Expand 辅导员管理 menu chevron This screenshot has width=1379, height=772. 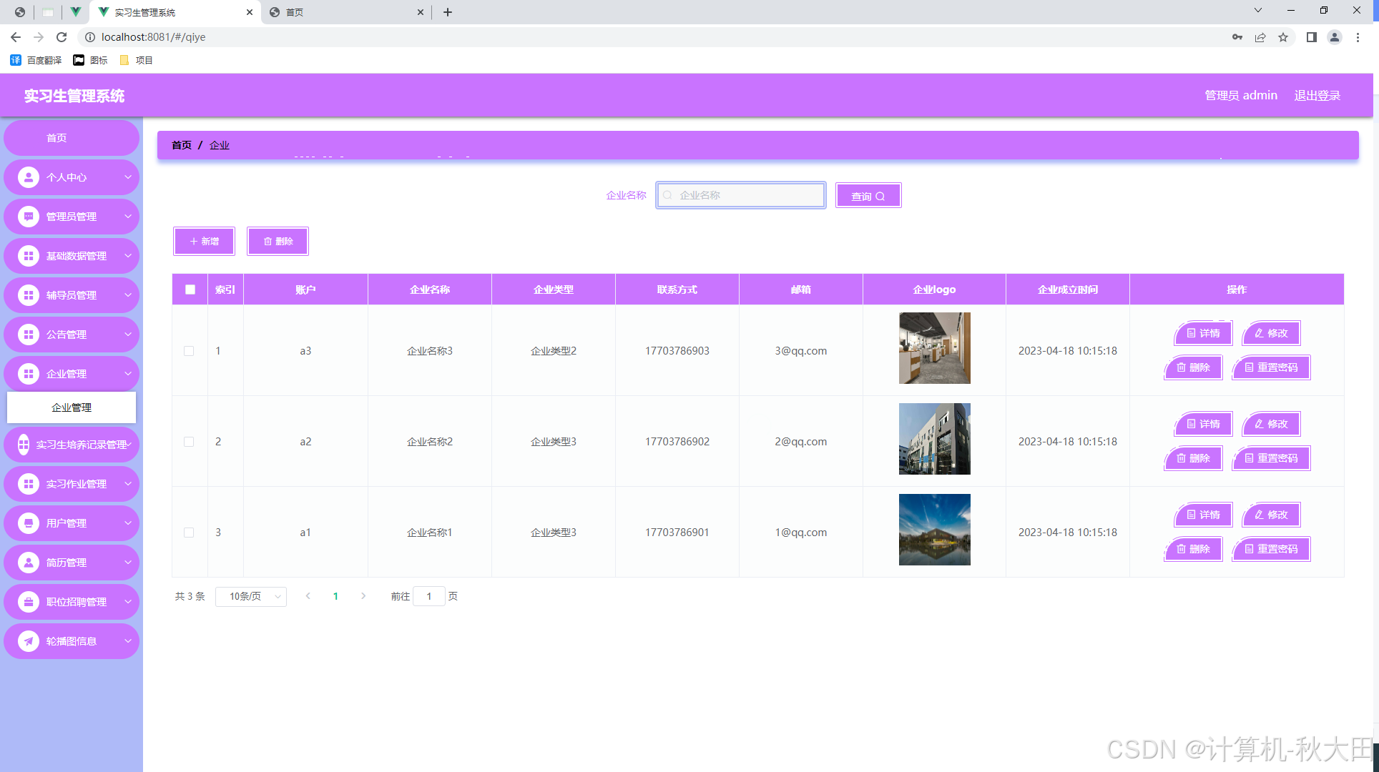(128, 295)
